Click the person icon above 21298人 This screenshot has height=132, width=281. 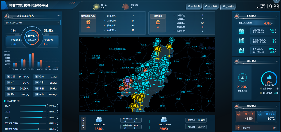pyautogui.click(x=242, y=78)
